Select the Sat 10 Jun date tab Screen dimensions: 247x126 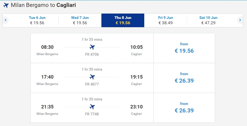(208, 20)
